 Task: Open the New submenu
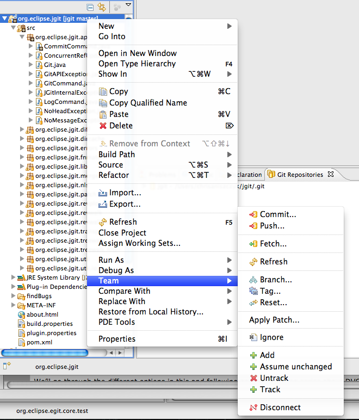[x=162, y=26]
